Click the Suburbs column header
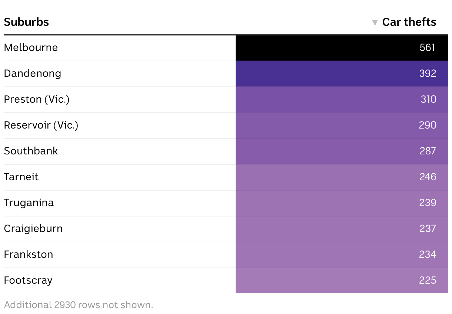Screen dimensions: 452x314 pos(26,22)
